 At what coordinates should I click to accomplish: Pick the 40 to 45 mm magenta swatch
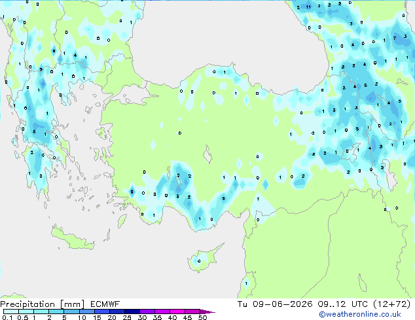point(177,312)
